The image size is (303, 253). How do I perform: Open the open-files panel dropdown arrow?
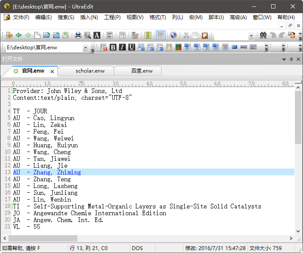coord(284,59)
